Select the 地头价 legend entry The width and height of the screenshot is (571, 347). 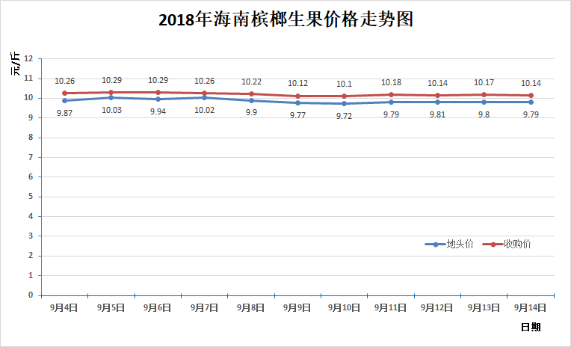pyautogui.click(x=449, y=245)
